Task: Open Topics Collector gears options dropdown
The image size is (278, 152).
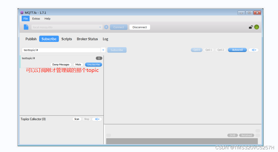Action: click(x=97, y=119)
